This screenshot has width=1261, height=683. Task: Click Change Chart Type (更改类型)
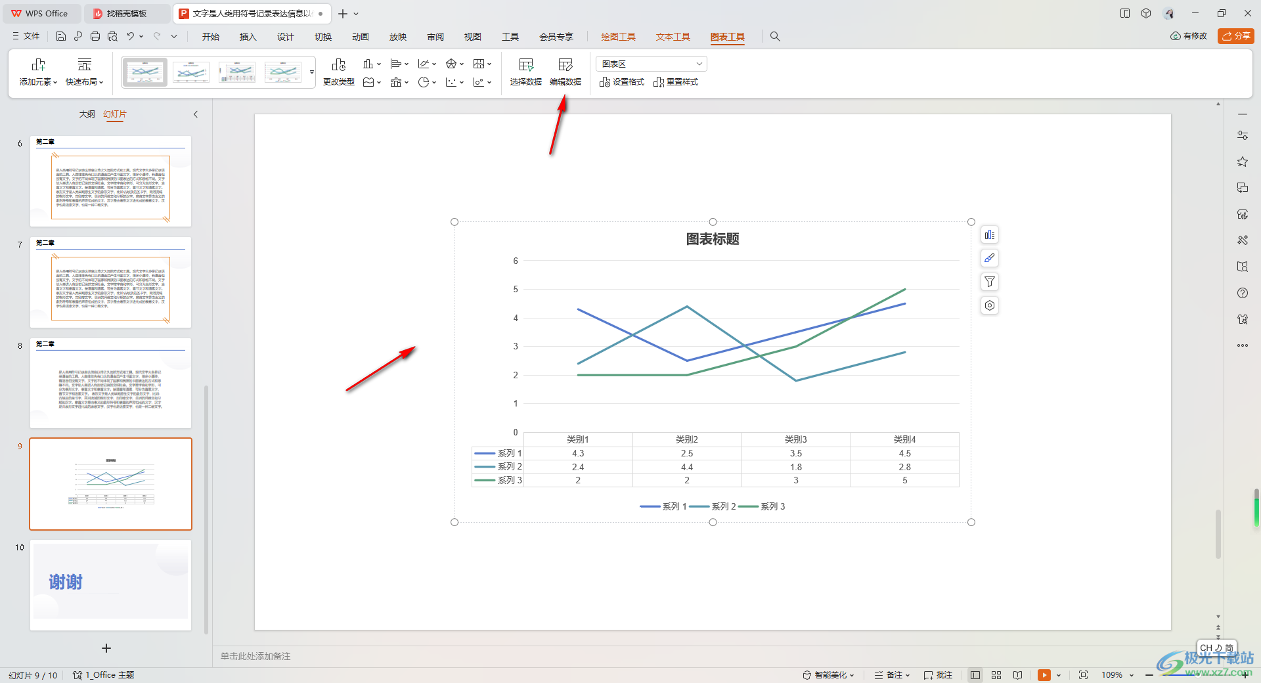click(339, 72)
